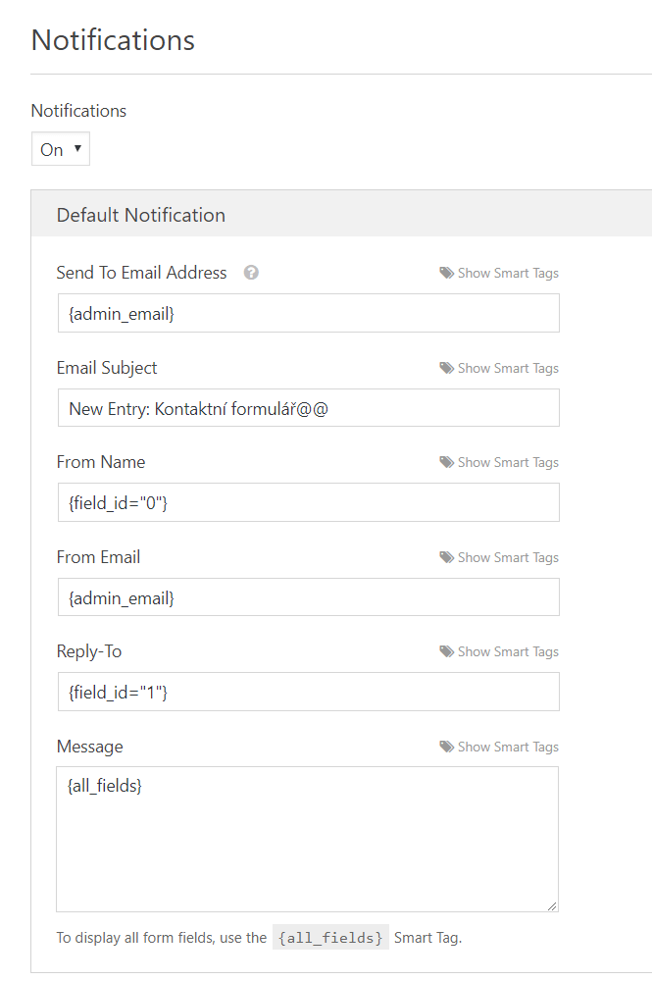Click the tag icon next to Email Subject
Image resolution: width=652 pixels, height=981 pixels.
pos(446,368)
